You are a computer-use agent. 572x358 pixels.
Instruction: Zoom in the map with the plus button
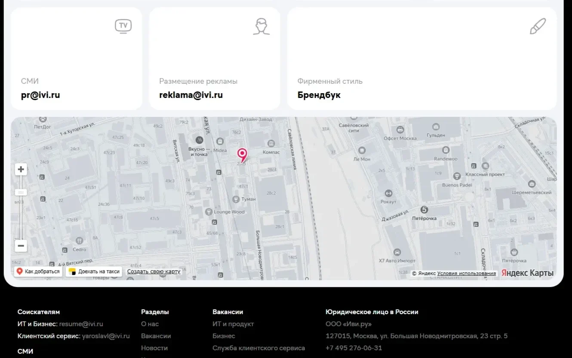click(21, 169)
